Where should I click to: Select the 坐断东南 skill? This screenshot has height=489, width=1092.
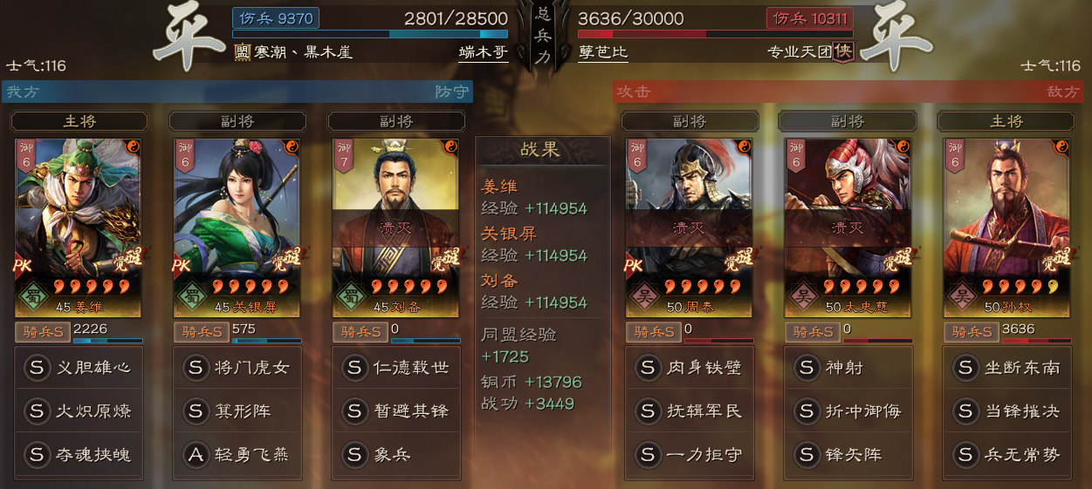point(1007,368)
